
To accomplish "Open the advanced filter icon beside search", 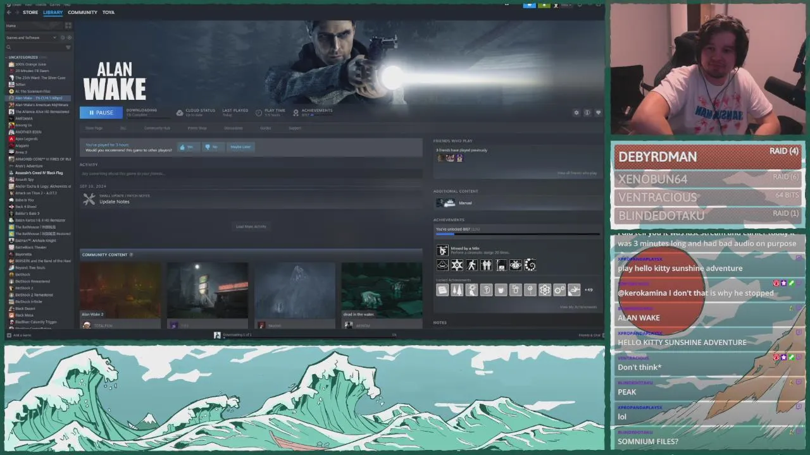I will [68, 47].
